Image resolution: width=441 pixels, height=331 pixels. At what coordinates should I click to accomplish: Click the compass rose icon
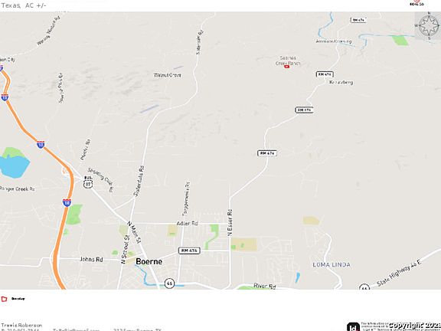click(x=429, y=25)
